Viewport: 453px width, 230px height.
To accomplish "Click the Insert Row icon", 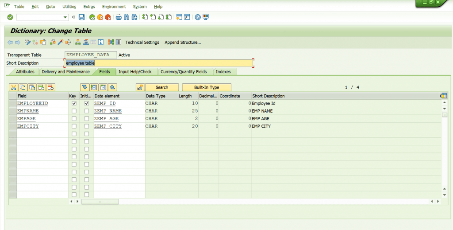I will 41,87.
